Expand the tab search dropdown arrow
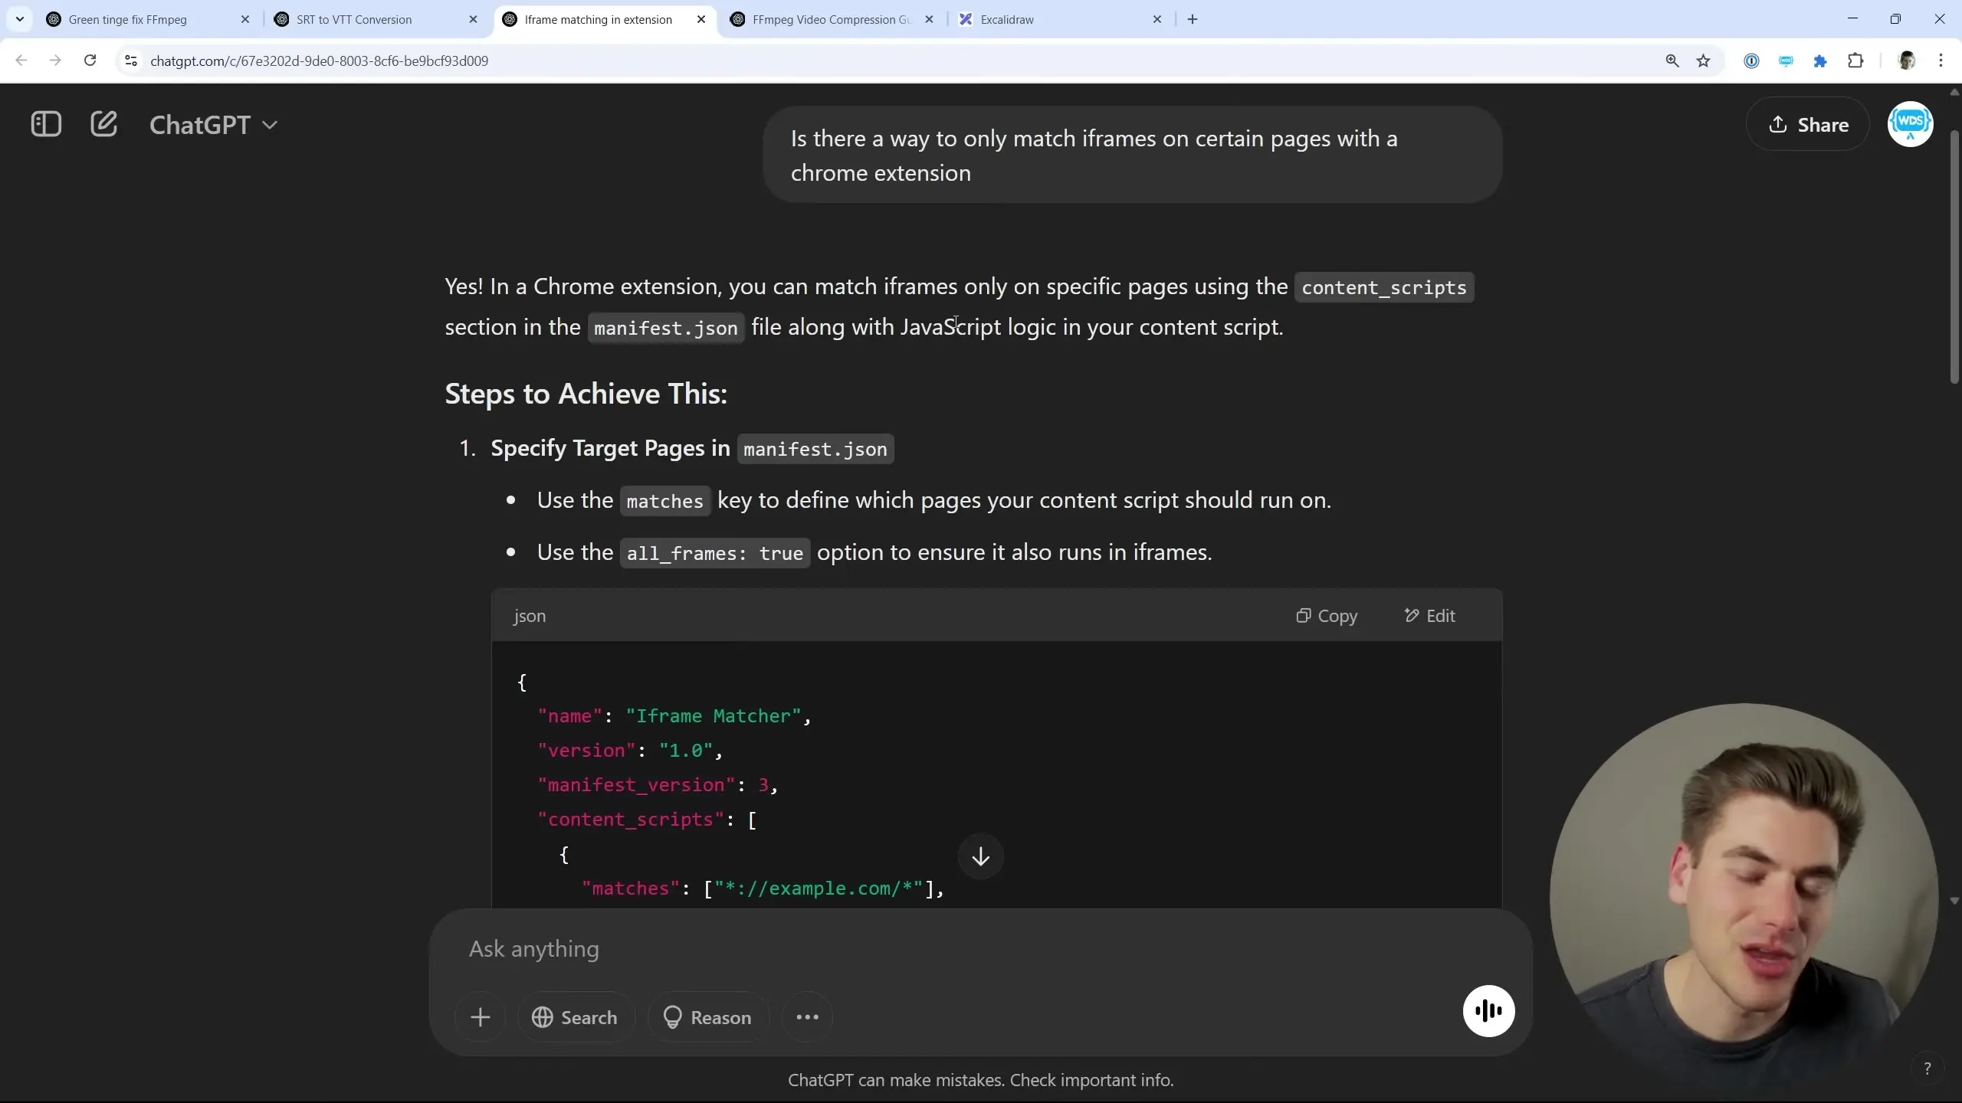The height and width of the screenshot is (1103, 1962). 20,19
